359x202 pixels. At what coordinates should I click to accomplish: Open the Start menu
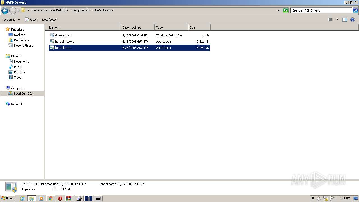8,198
